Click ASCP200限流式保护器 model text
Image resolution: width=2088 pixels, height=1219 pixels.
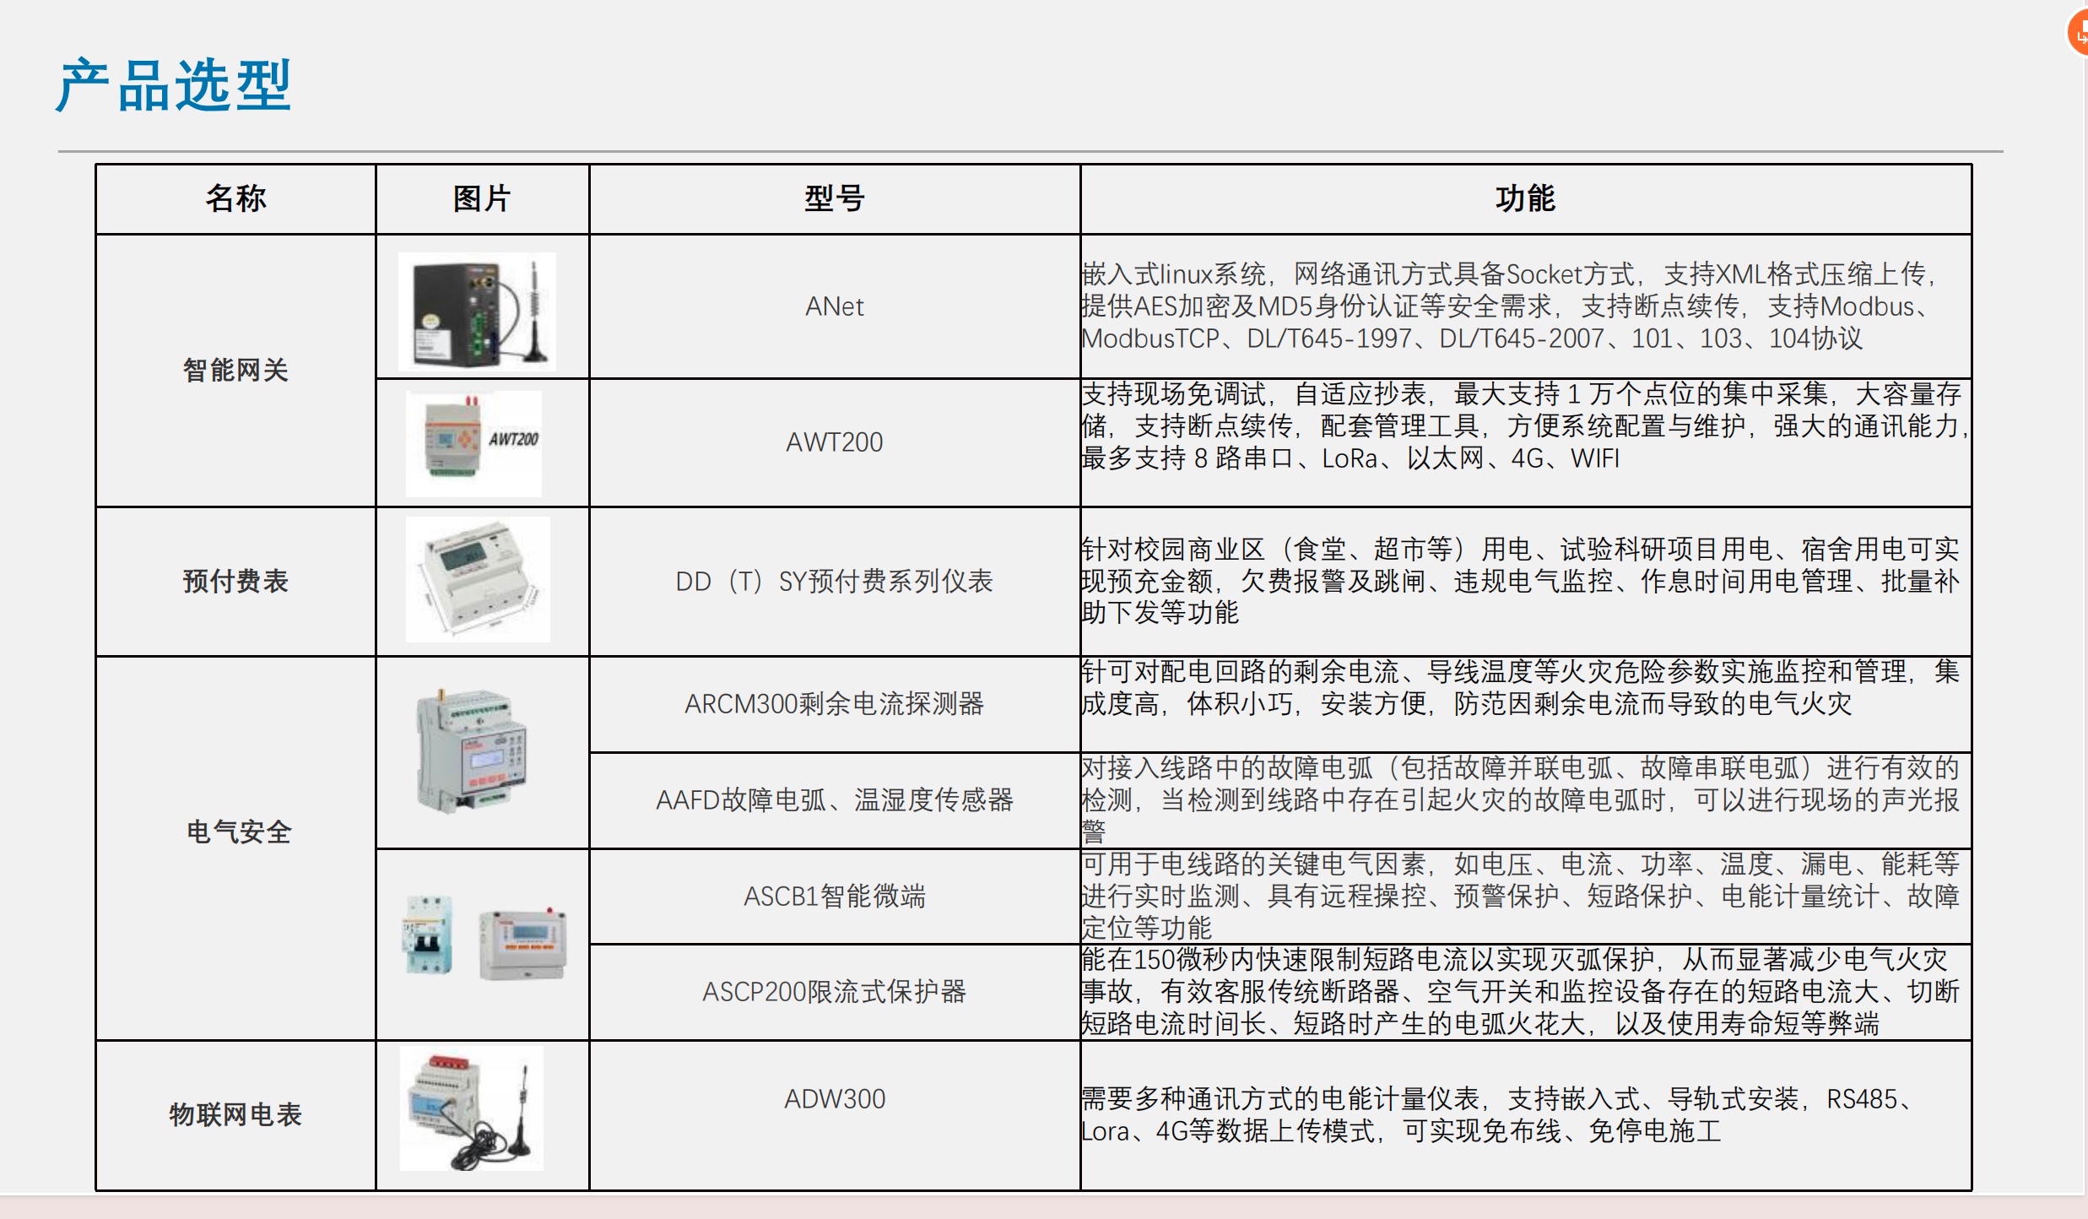click(x=834, y=992)
